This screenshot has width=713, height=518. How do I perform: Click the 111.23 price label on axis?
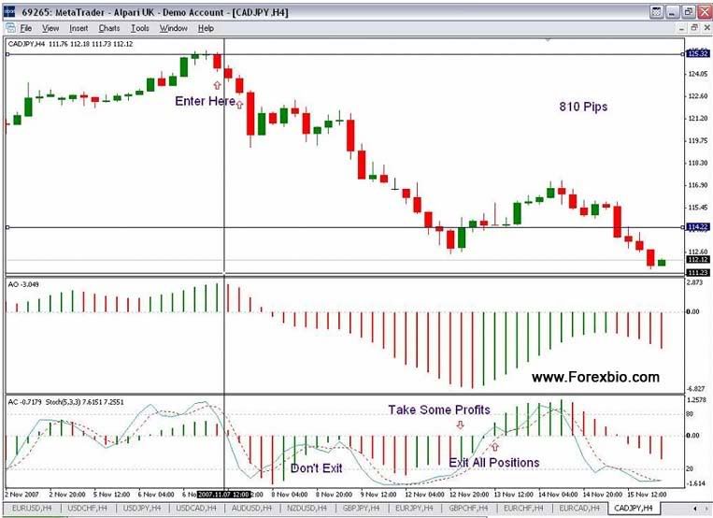[x=697, y=273]
